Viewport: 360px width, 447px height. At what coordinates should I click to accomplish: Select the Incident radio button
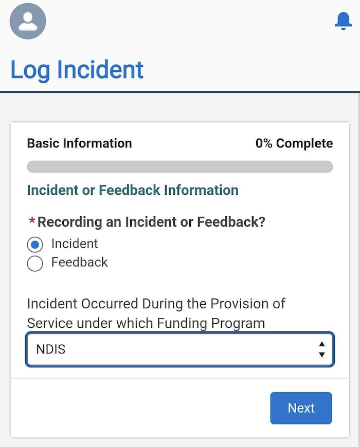tap(35, 245)
